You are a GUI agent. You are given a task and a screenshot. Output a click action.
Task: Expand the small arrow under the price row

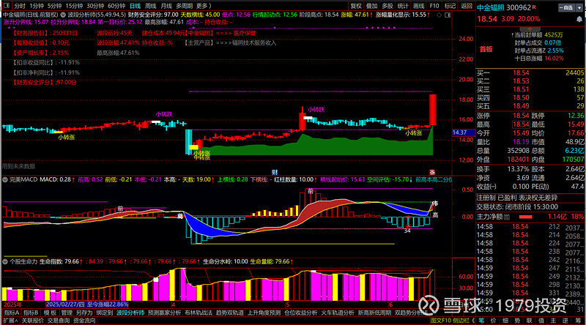[530, 29]
